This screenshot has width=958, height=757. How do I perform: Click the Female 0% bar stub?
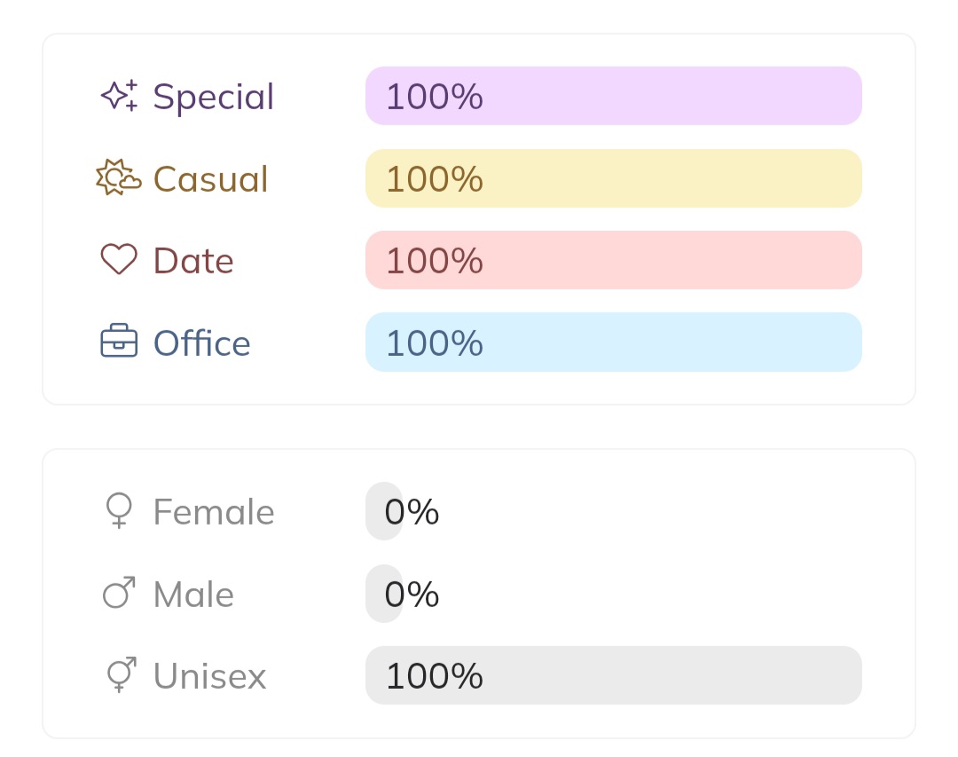tap(383, 511)
